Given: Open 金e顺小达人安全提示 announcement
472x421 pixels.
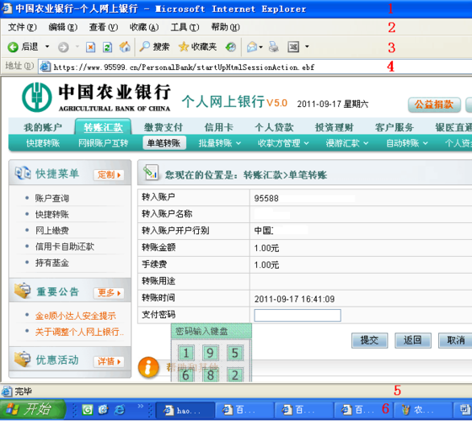Looking at the screenshot, I should (x=76, y=316).
